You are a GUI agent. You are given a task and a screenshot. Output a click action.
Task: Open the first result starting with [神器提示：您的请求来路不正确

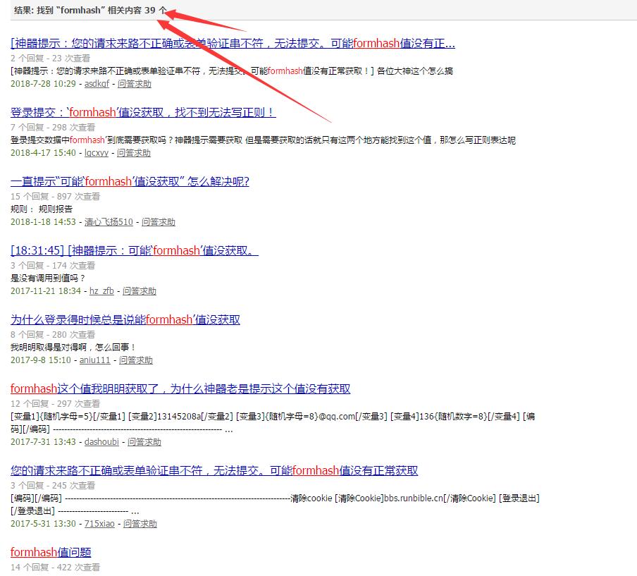pyautogui.click(x=233, y=44)
